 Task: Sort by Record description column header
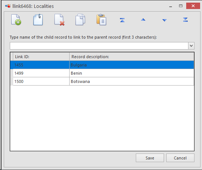point(132,57)
